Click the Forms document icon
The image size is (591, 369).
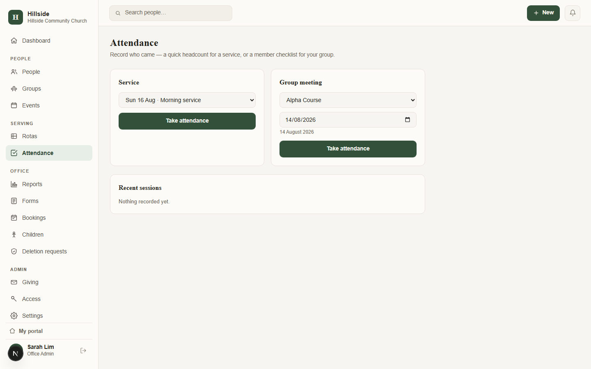[14, 201]
